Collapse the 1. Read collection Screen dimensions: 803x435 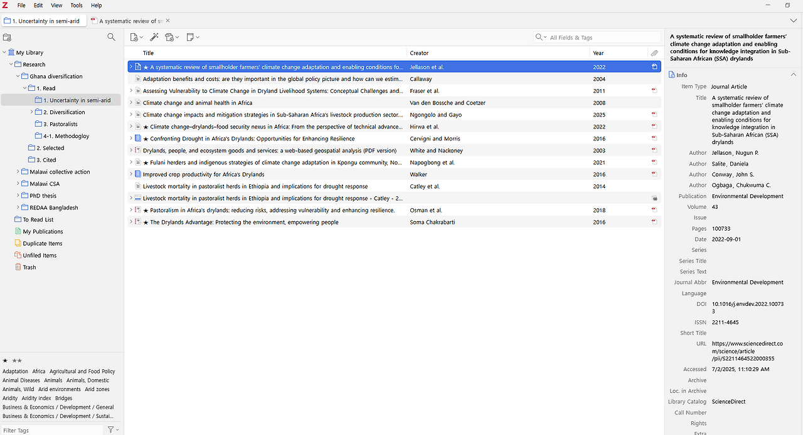[x=25, y=88]
